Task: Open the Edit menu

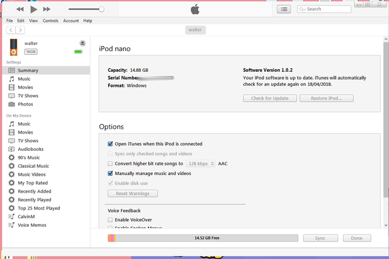Action: (21, 21)
